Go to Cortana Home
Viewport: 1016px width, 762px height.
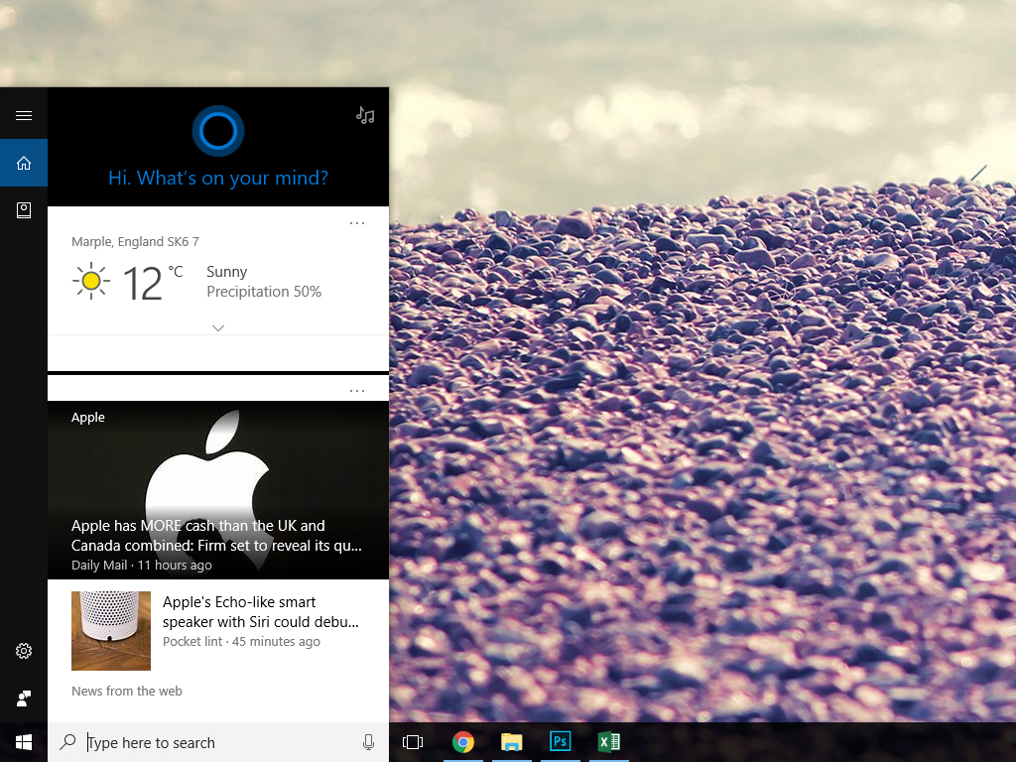coord(24,163)
